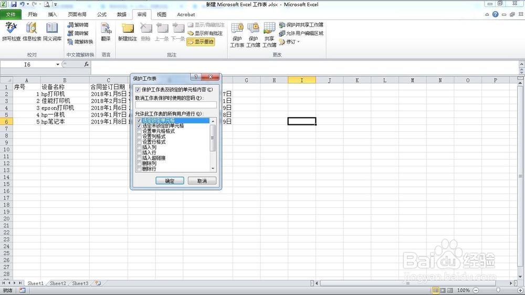Uncheck 选定锁定单元格 option

139,120
